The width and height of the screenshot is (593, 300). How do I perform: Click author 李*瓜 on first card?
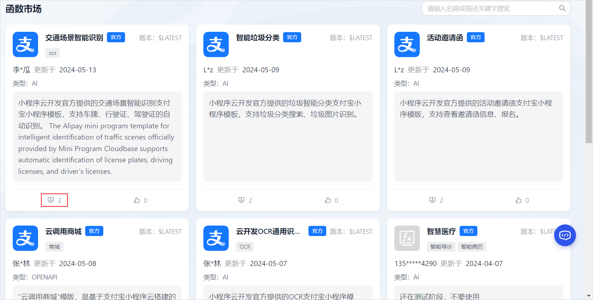point(21,70)
